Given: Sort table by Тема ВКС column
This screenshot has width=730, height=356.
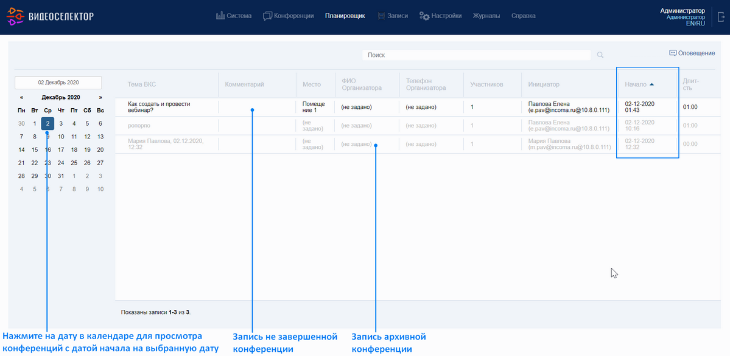Looking at the screenshot, I should pos(141,84).
